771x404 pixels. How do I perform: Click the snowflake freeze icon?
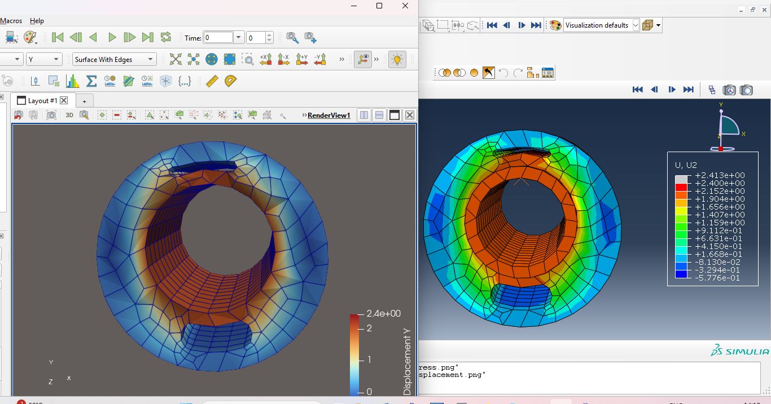tap(165, 81)
